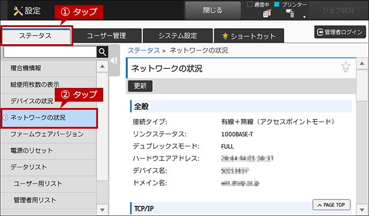The width and height of the screenshot is (369, 216).
Task: Open ファームウェアバージョン menu item
Action: tap(48, 134)
